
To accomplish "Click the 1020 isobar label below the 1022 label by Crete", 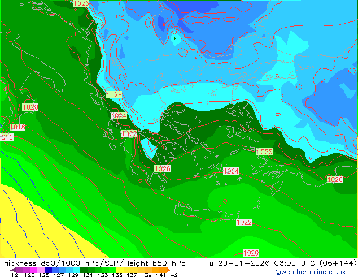I will point(251,253).
